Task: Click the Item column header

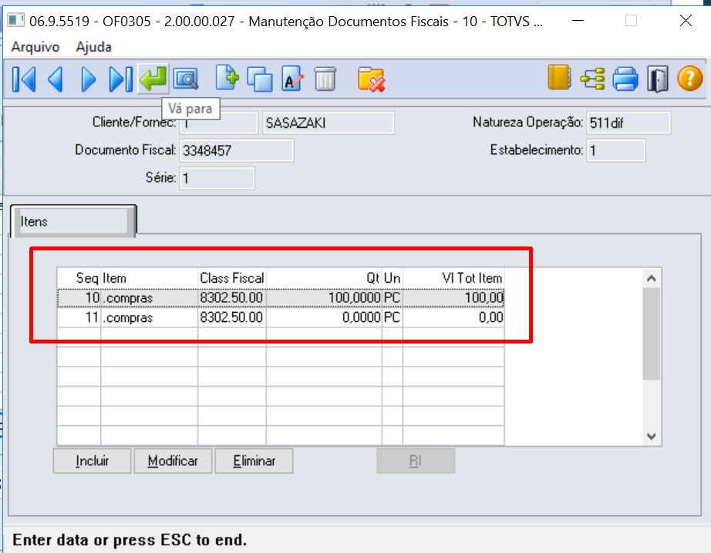Action: coord(149,277)
